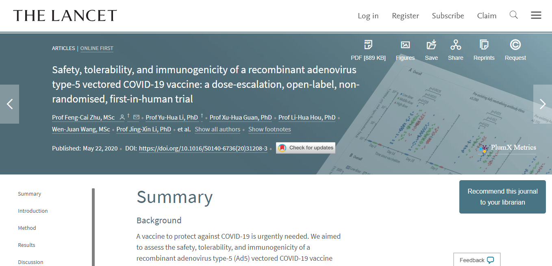Screen dimensions: 552x266
Task: Open the Feedback button
Action: tap(476, 260)
